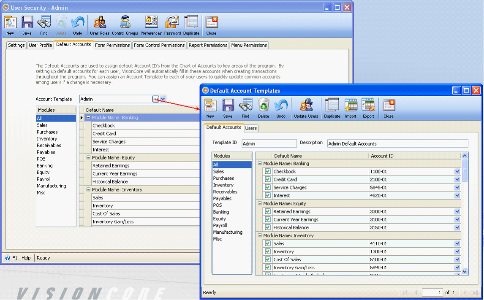Click scroll up arrow in accounts grid
The width and height of the screenshot is (484, 300).
tap(465, 156)
